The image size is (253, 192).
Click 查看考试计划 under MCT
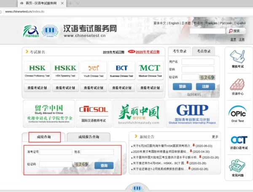(x=150, y=88)
